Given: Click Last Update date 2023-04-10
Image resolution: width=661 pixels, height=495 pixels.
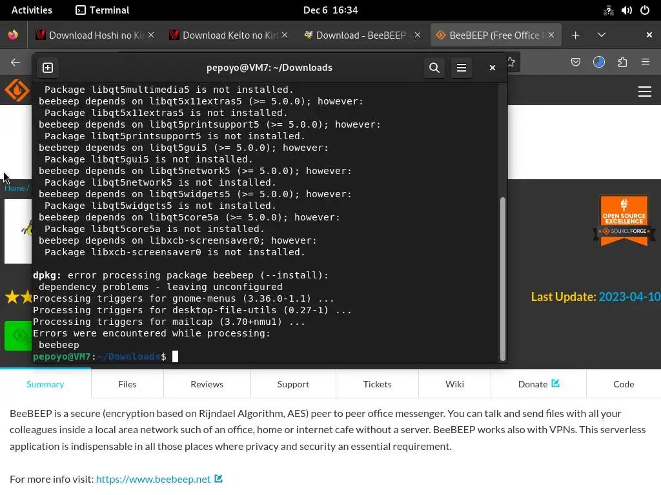Looking at the screenshot, I should [629, 296].
